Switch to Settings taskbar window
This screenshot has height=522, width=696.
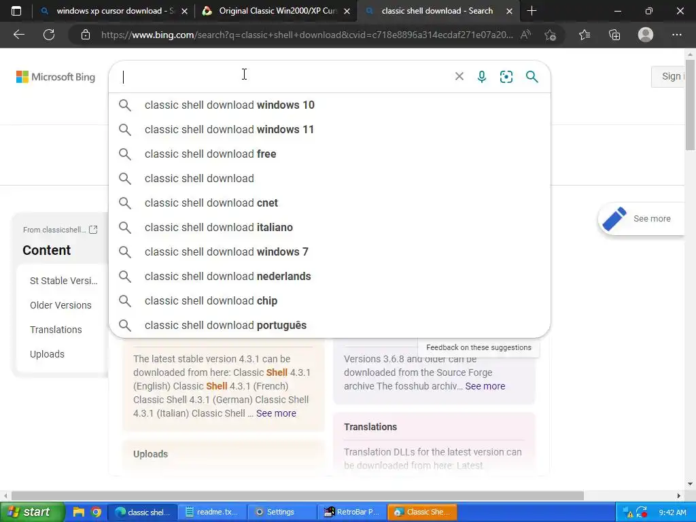(281, 512)
